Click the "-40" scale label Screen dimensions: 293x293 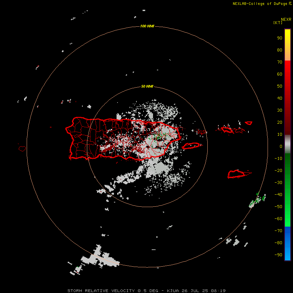pos(278,195)
